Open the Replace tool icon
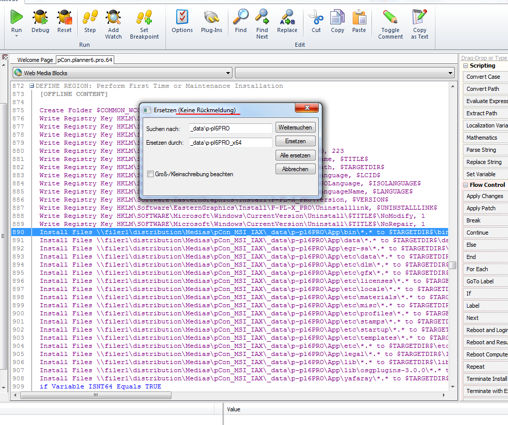 pos(287,17)
